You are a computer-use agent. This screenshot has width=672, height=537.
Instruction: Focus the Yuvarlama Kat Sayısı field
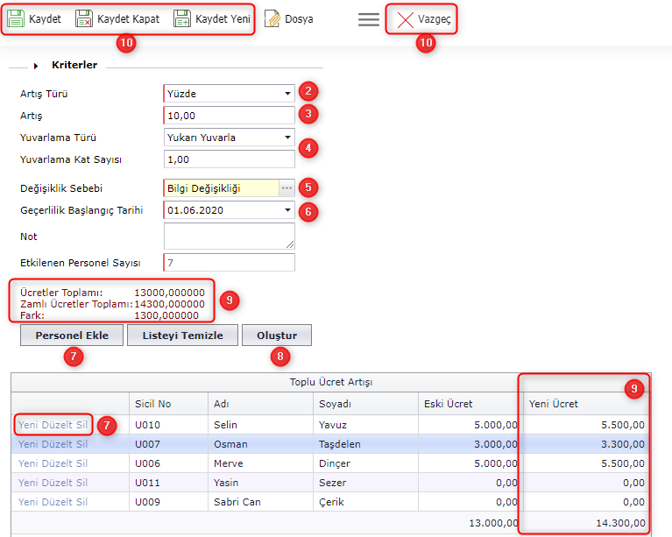[x=229, y=159]
